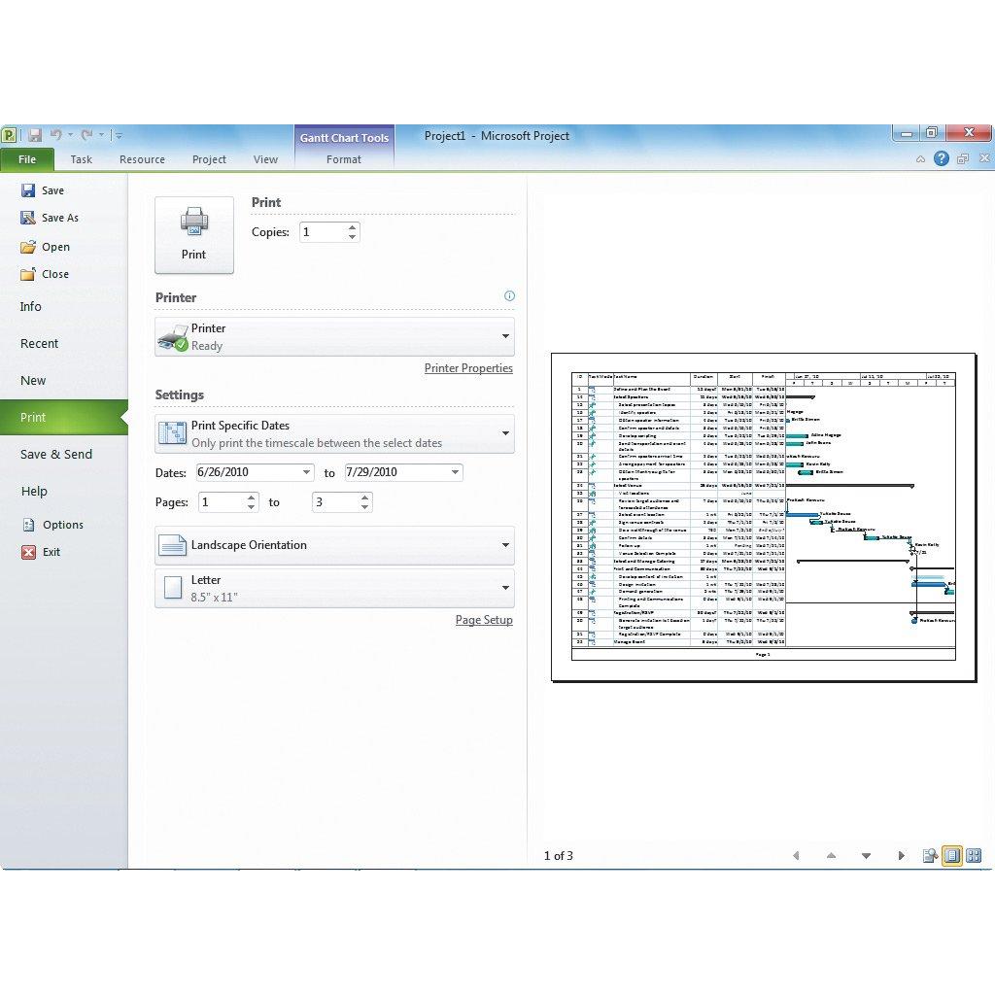This screenshot has width=995, height=995.
Task: Open the Format tab under Gantt Chart Tools
Action: [343, 159]
